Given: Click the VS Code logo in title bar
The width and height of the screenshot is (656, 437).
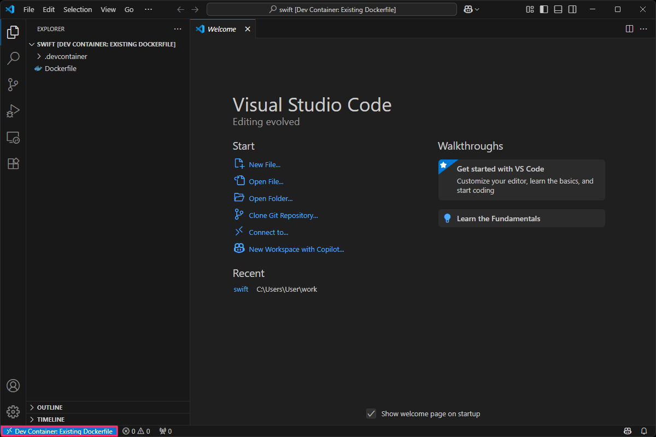Looking at the screenshot, I should coord(9,9).
